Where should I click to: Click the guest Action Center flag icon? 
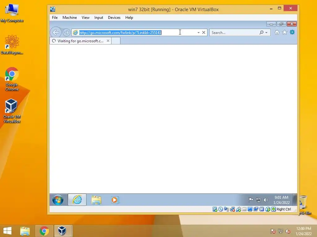pyautogui.click(x=251, y=200)
